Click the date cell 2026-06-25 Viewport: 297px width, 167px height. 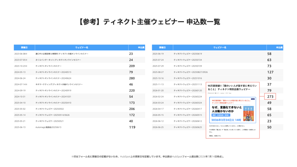158,127
